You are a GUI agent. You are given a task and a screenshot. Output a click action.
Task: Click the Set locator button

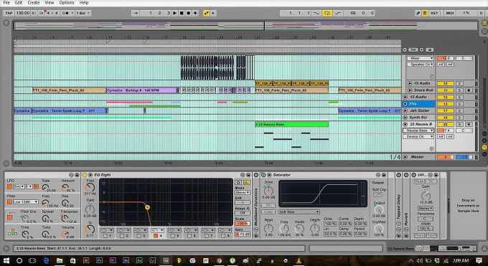point(413,49)
